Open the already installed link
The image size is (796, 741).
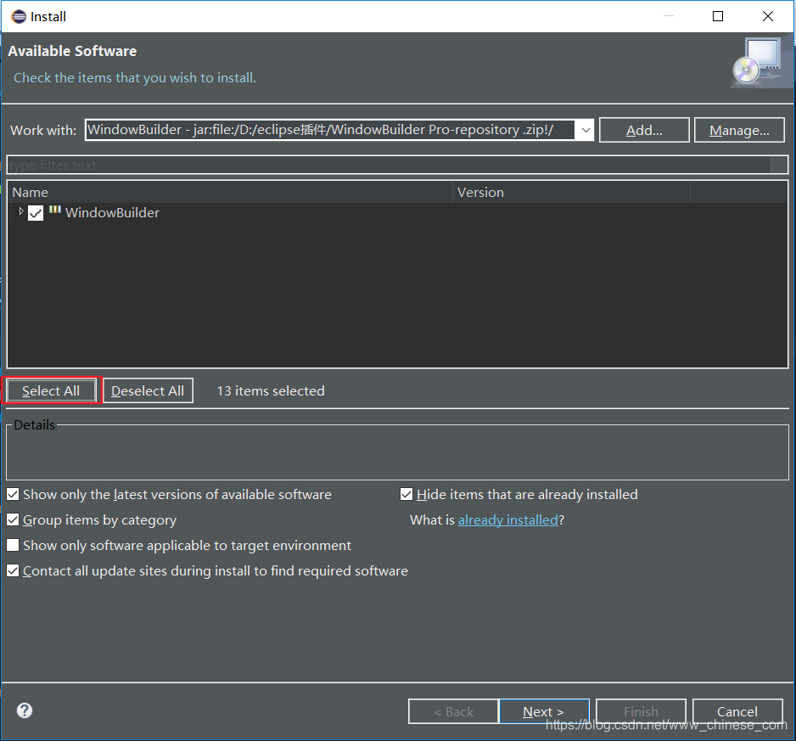point(507,520)
